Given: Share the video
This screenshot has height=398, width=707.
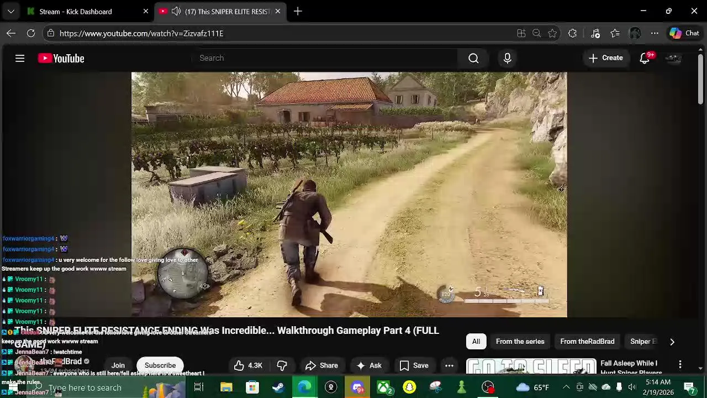Looking at the screenshot, I should point(321,365).
